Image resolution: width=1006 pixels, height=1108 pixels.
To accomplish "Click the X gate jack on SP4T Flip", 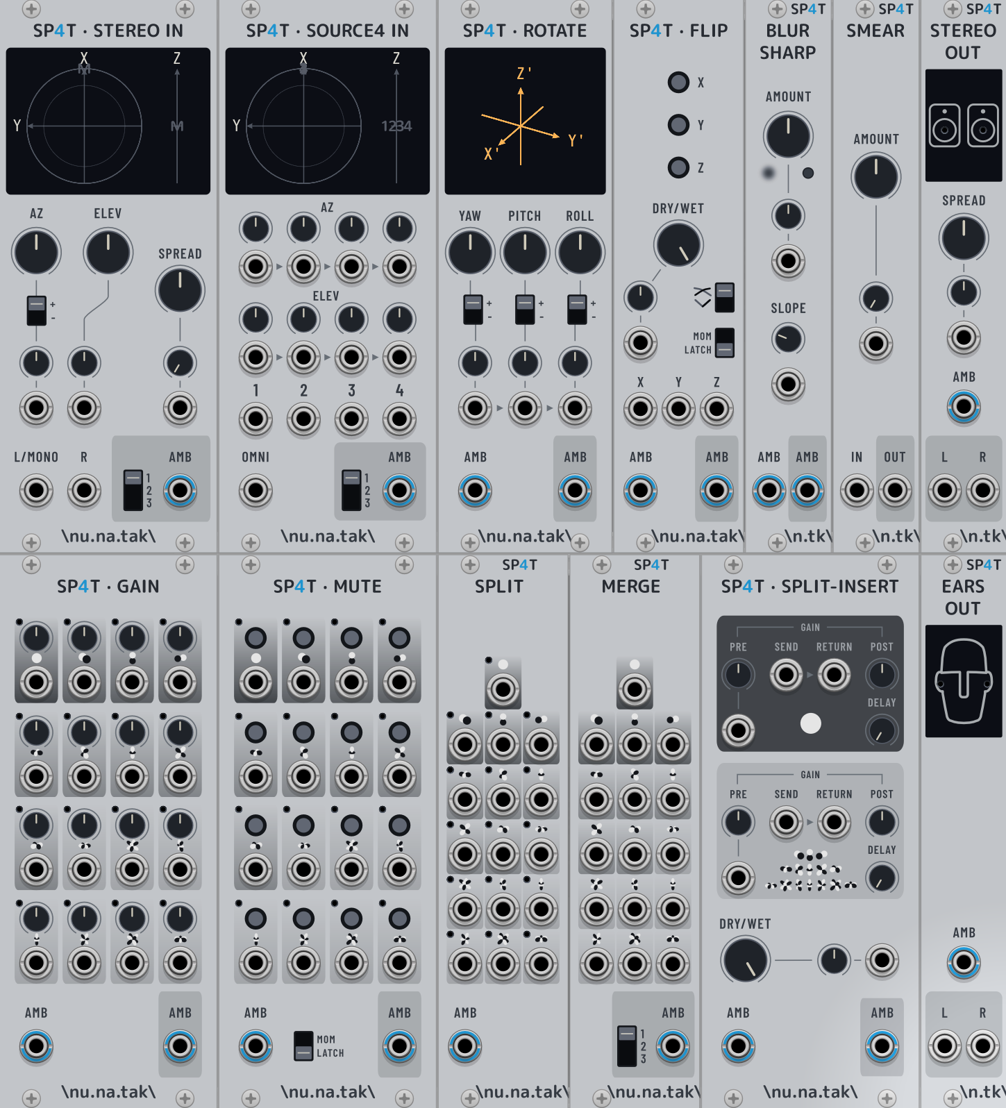I will 640,409.
